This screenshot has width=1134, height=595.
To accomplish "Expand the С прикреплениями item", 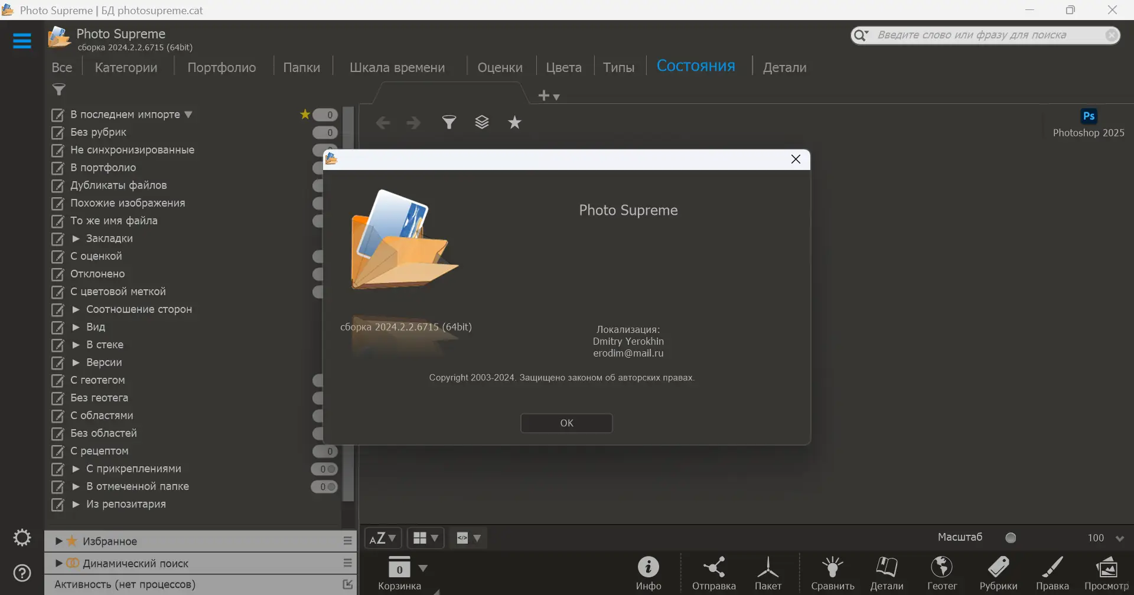I will tap(76, 469).
